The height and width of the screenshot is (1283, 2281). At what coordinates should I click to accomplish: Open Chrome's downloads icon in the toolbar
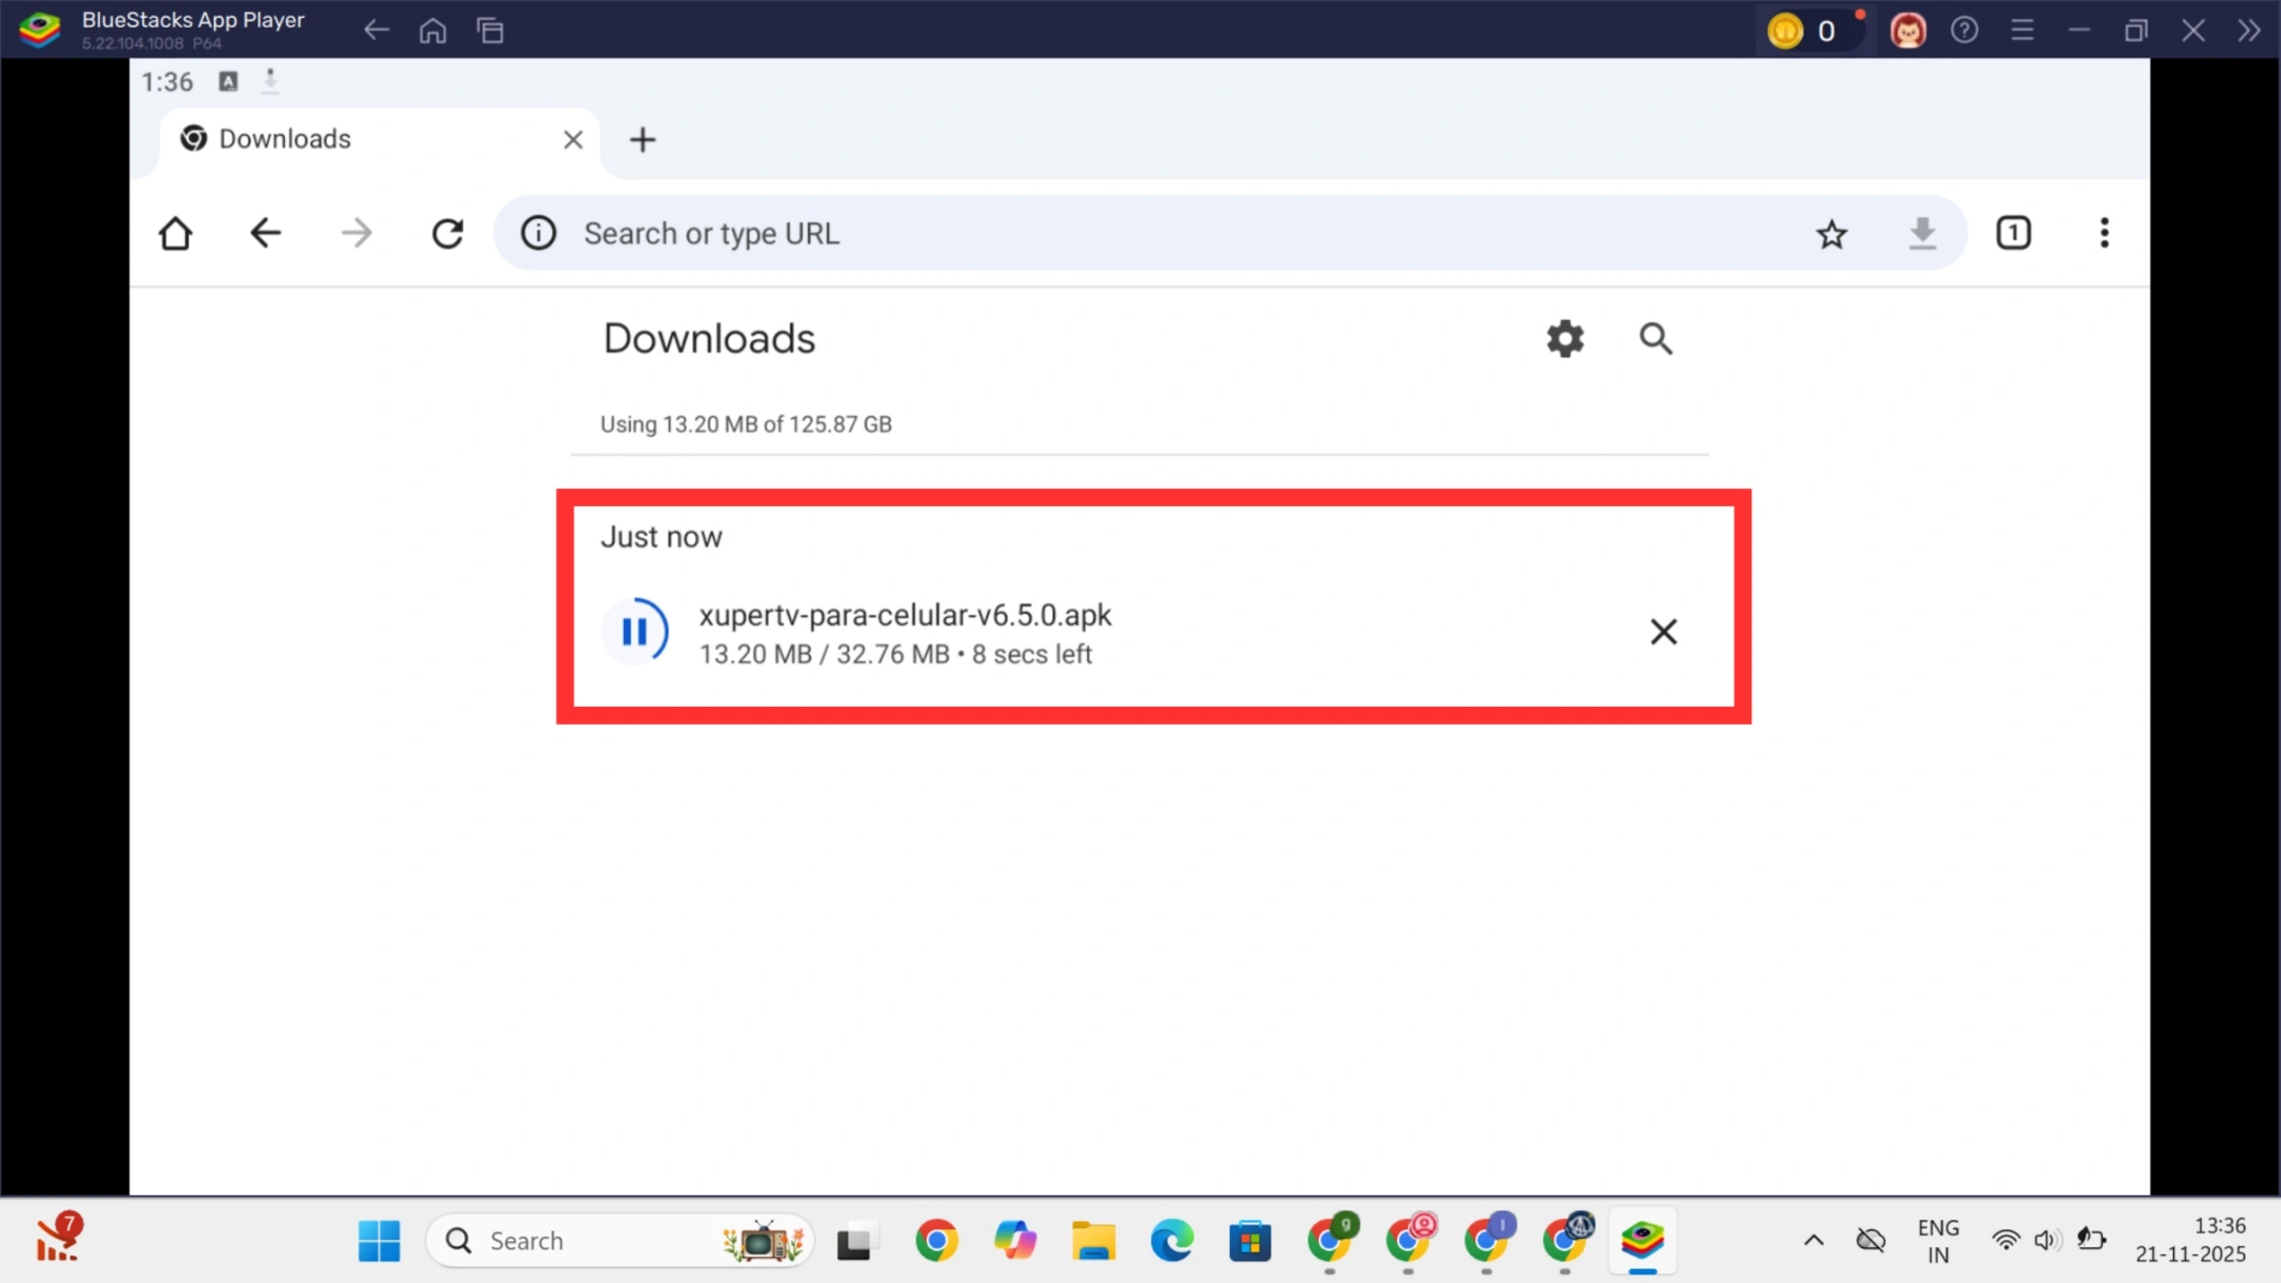(1922, 233)
